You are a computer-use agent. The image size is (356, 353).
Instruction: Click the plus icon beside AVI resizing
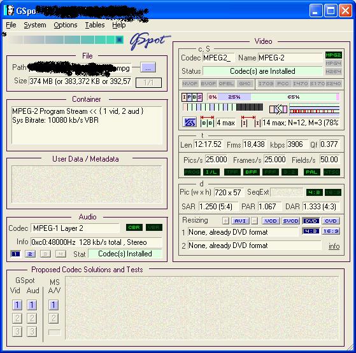click(225, 221)
